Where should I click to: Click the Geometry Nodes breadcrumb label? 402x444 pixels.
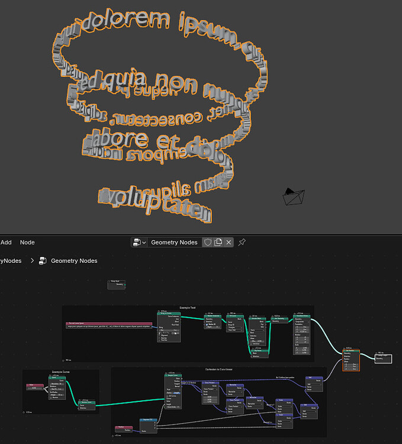[x=74, y=261]
